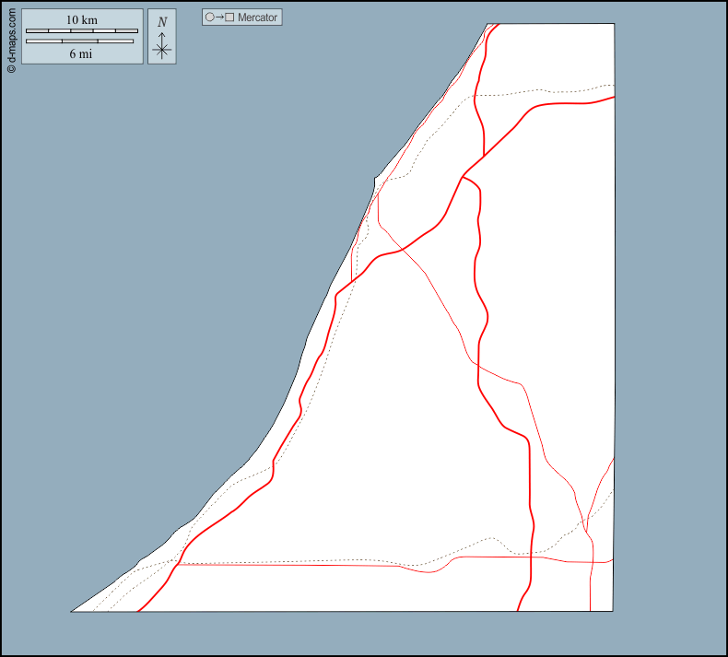This screenshot has height=657, width=728.
Task: Click the thick red road exiting the right edge
Action: (x=611, y=98)
